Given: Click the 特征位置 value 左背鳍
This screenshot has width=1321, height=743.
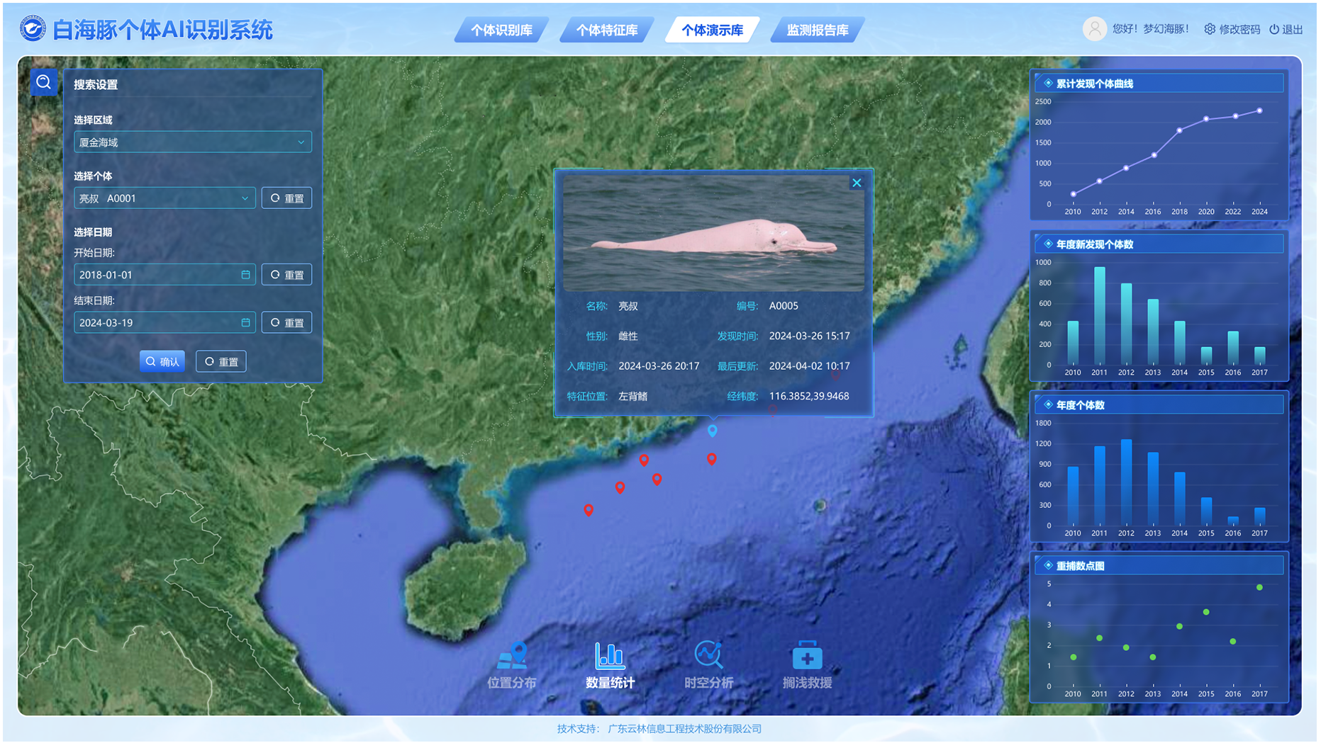Looking at the screenshot, I should [633, 397].
